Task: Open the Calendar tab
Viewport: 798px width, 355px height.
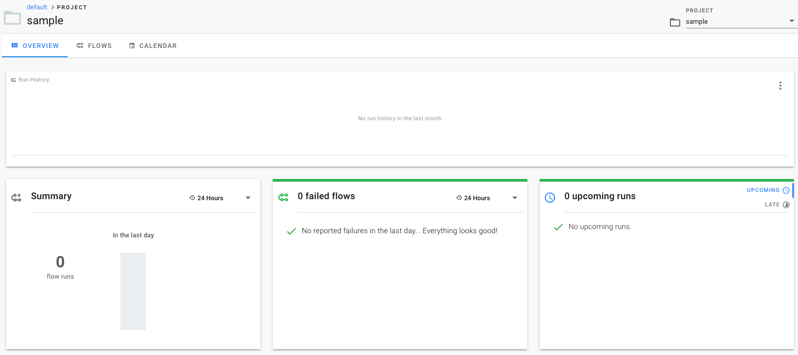Action: tap(153, 46)
